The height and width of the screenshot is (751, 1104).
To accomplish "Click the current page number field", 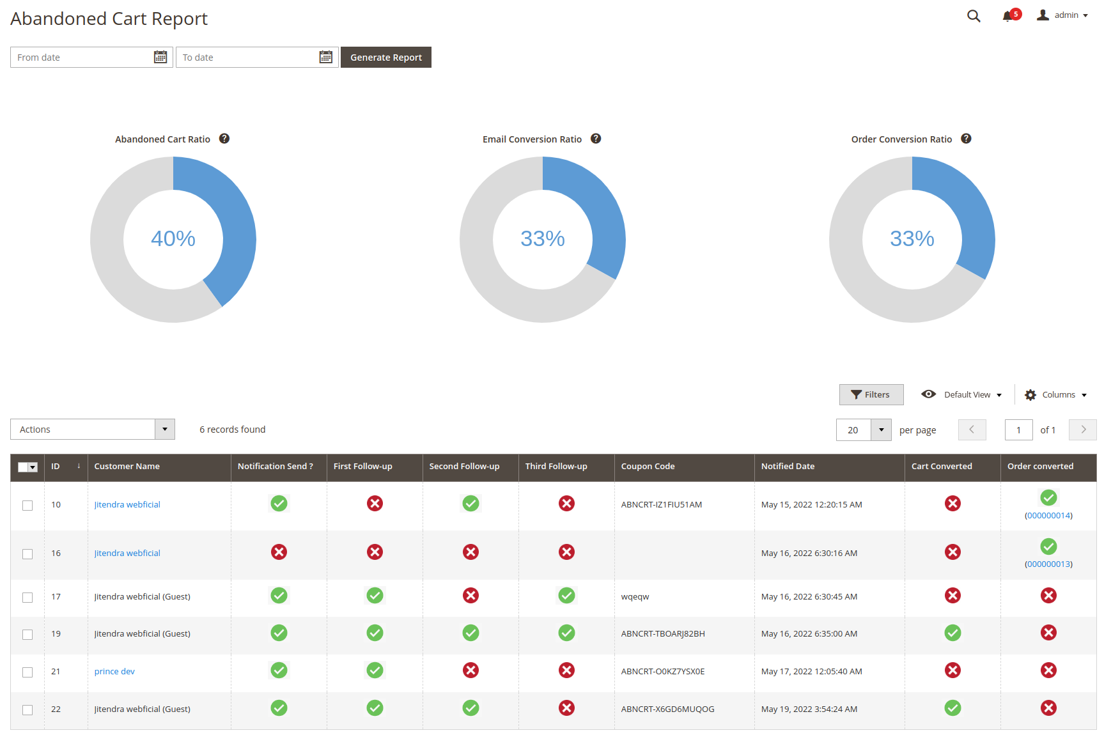I will click(1018, 430).
